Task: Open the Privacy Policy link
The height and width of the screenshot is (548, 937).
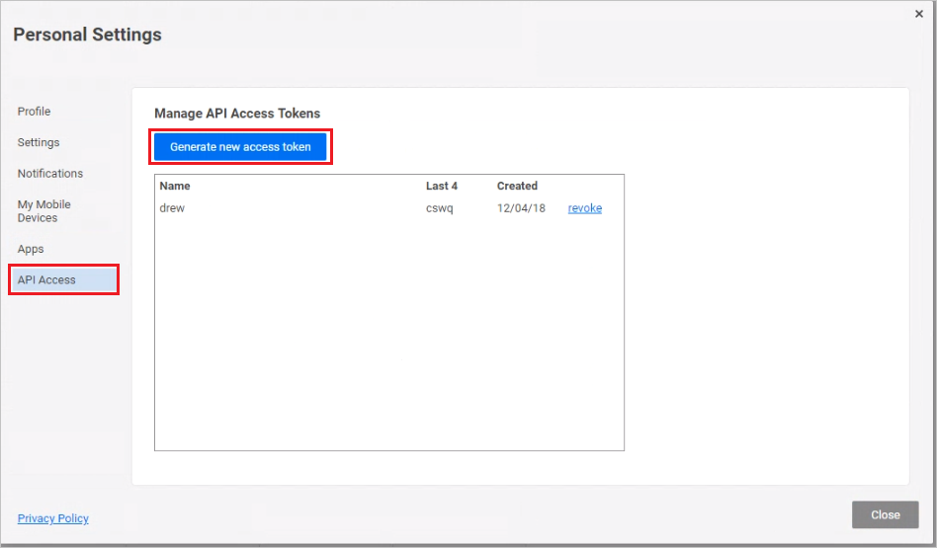Action: [53, 518]
